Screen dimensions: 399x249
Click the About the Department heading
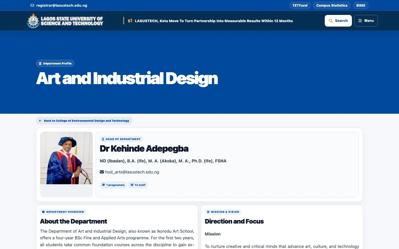coord(73,221)
